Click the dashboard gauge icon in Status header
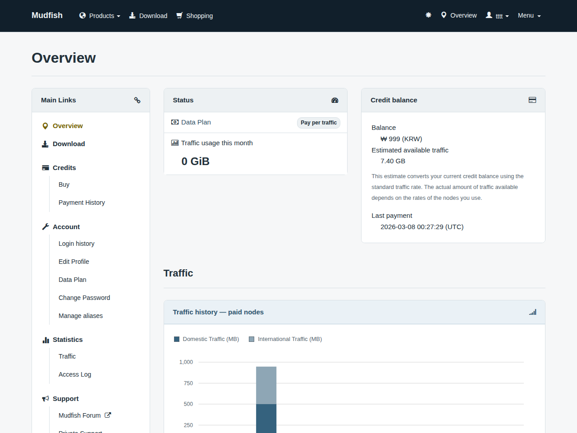The image size is (577, 433). click(334, 100)
